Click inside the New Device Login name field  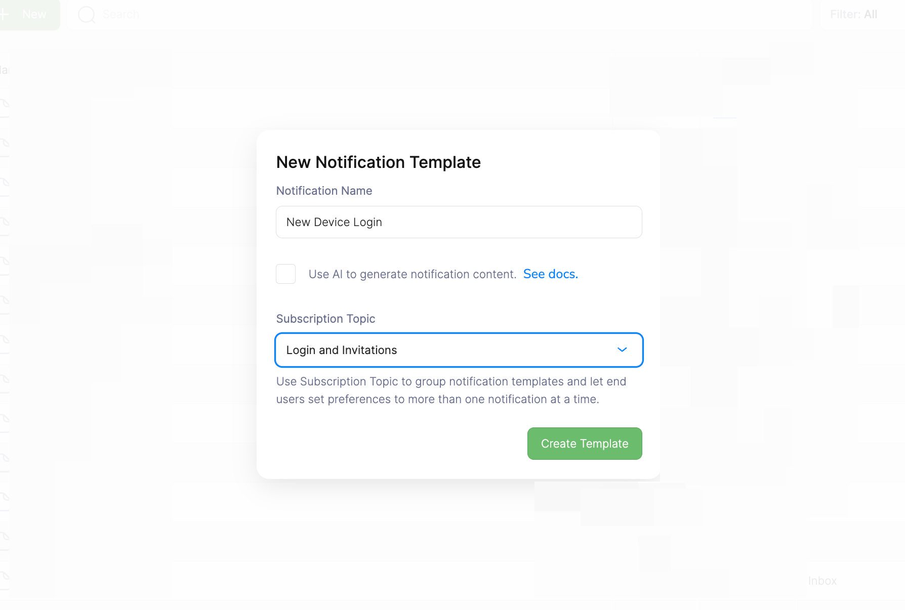click(x=459, y=222)
